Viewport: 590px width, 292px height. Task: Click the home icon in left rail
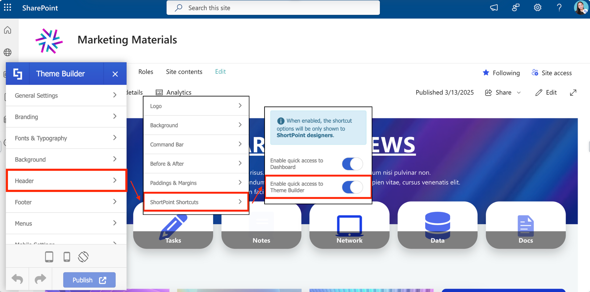click(x=8, y=30)
